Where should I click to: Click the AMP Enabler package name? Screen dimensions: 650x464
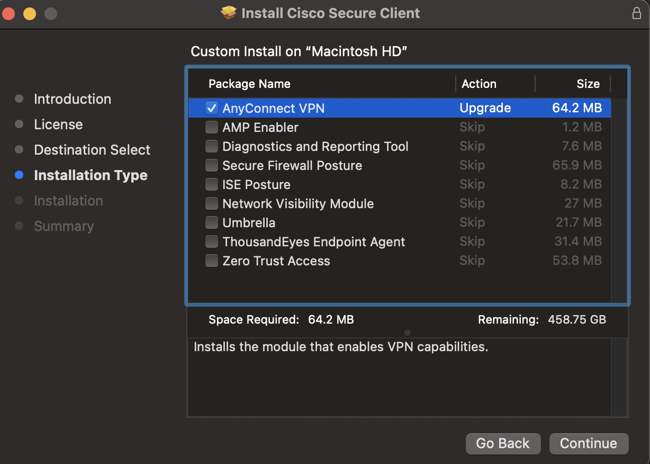pos(260,127)
